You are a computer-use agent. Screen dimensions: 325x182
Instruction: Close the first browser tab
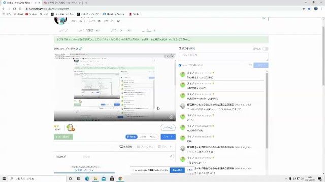[39, 3]
